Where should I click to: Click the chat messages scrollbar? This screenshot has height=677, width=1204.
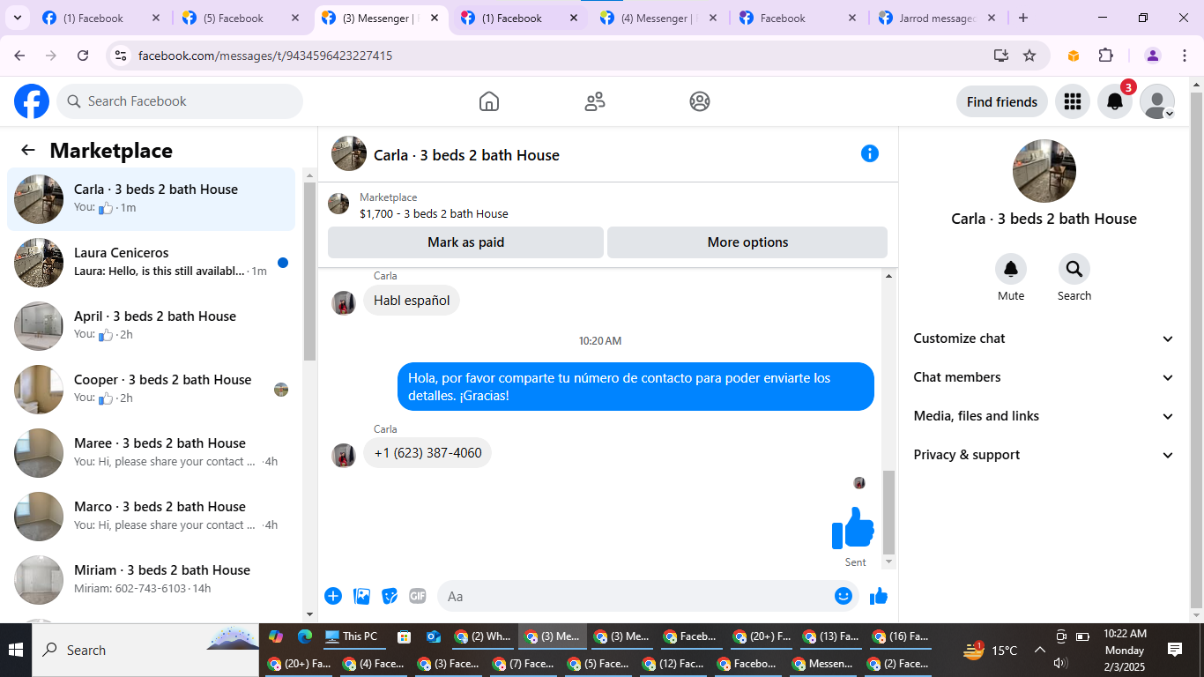coord(888,512)
